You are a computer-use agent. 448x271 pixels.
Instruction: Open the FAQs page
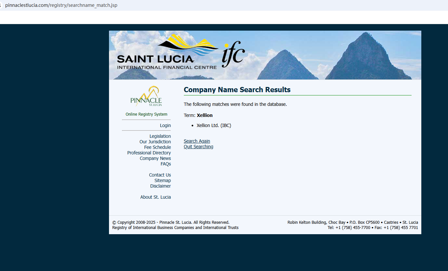click(165, 164)
